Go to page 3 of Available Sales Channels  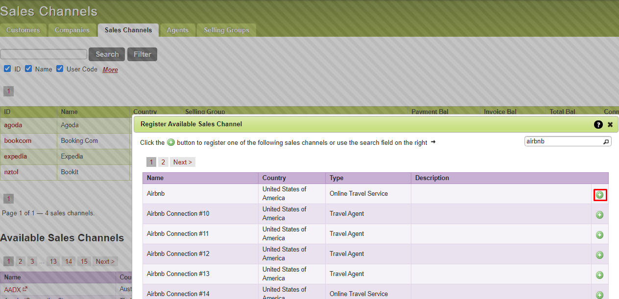32,261
